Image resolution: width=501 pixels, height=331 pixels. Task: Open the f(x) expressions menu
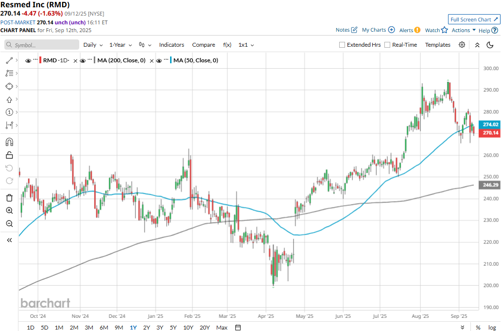click(x=227, y=45)
